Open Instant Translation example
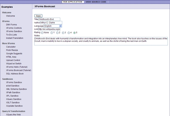170x116 pixels. [x=15, y=38]
